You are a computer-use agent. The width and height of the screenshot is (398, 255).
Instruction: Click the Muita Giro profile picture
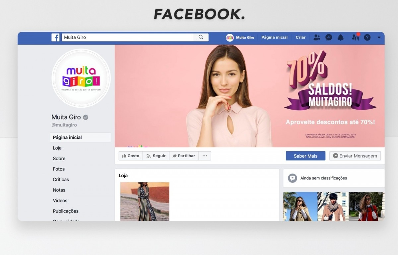pos(81,78)
